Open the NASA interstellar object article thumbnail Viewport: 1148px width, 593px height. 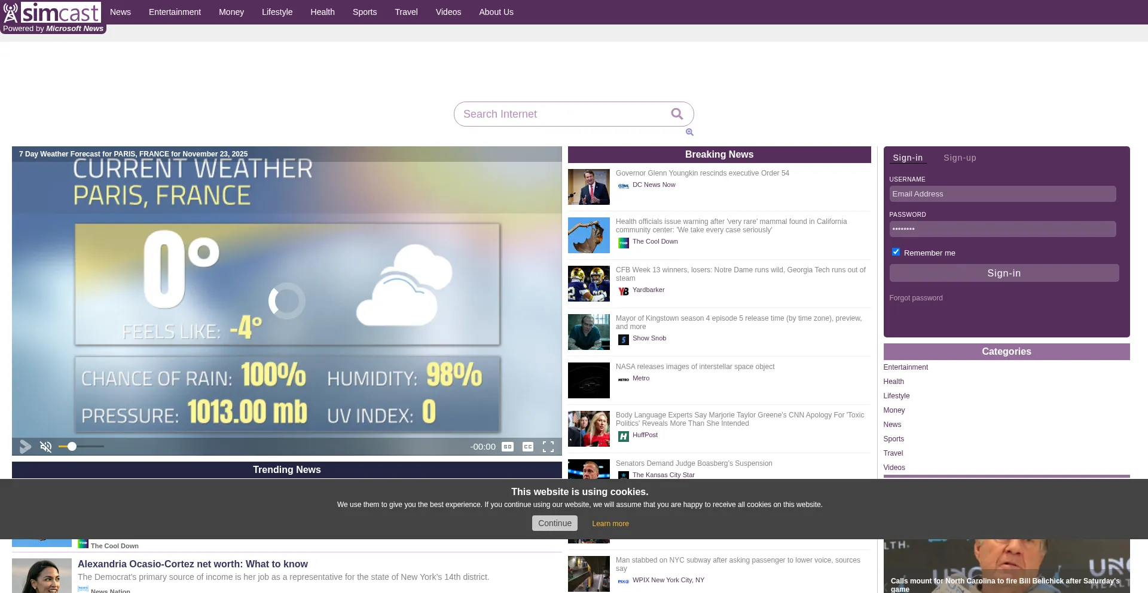pos(589,380)
